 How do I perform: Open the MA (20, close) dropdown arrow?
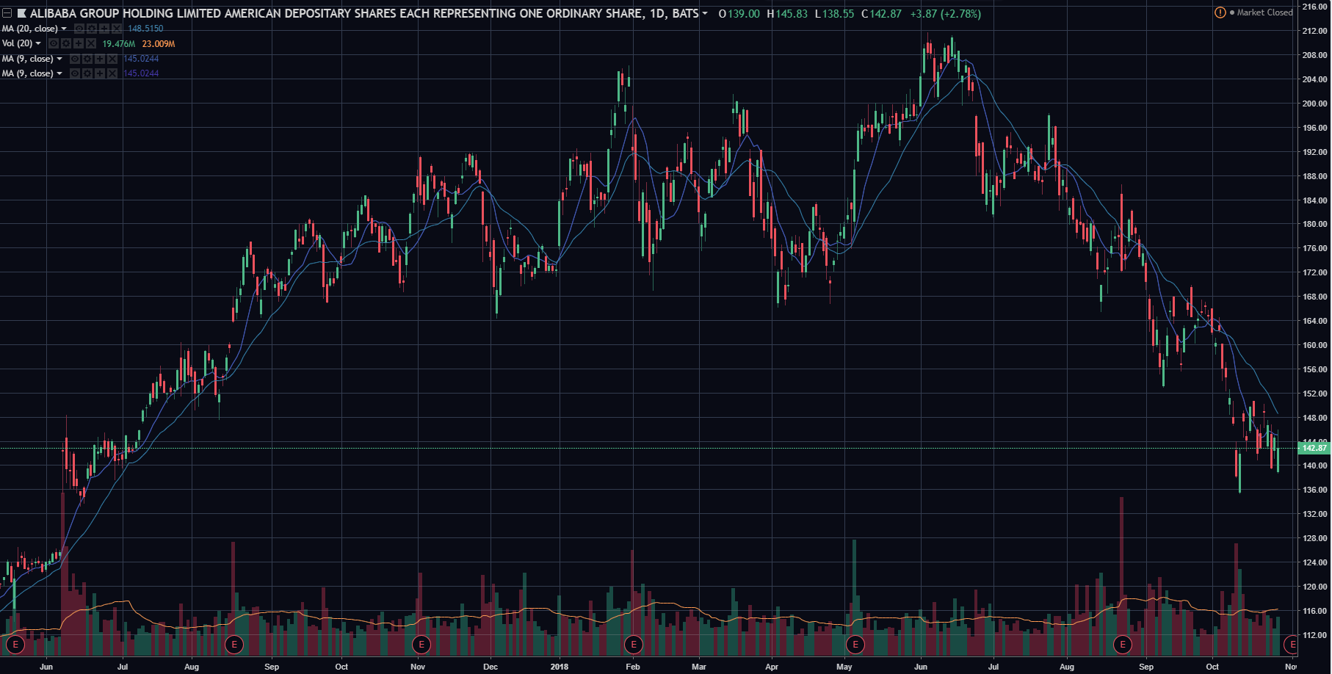[64, 29]
